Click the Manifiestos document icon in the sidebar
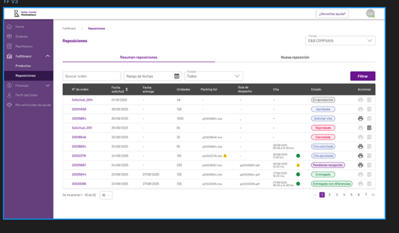This screenshot has height=233, width=399. (x=10, y=46)
